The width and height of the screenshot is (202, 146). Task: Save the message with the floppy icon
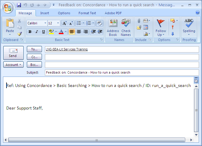pos(19,5)
